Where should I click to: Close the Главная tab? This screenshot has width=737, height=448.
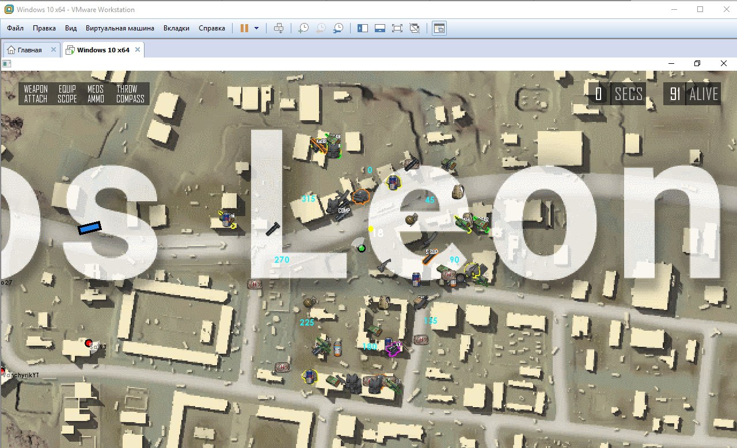click(53, 50)
